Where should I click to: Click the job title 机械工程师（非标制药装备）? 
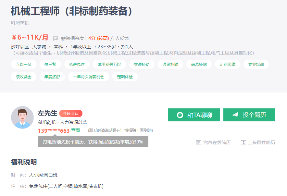click(71, 11)
